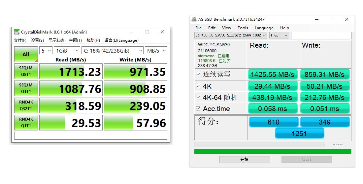Image resolution: width=363 pixels, height=184 pixels.
Task: Click the 50.21 MB/s 4K write value
Action: pyautogui.click(x=325, y=86)
